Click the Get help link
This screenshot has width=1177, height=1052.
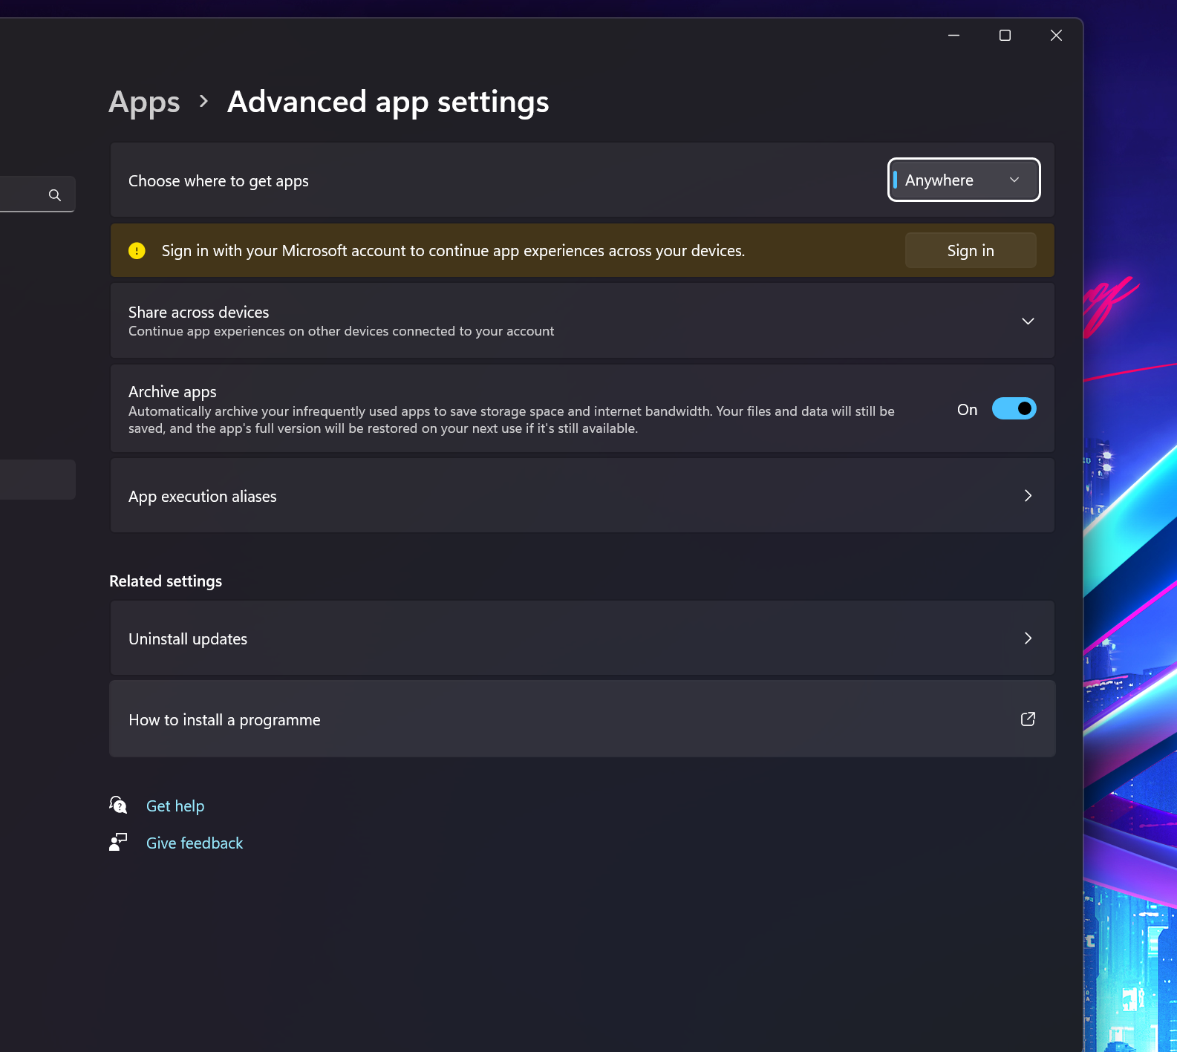175,806
